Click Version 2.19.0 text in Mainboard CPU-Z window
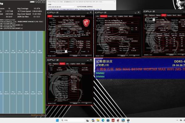 (99, 56)
